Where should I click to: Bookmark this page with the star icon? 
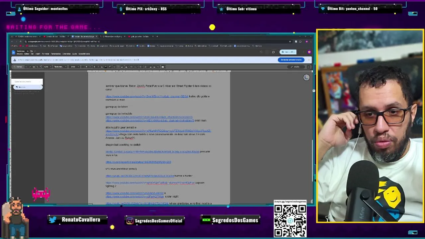click(290, 41)
